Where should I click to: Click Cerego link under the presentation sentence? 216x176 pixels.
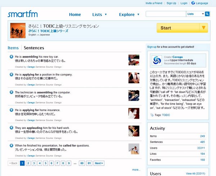31,156
